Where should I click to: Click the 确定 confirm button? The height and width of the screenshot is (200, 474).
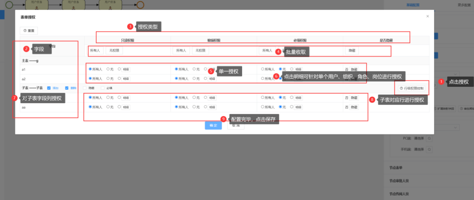click(213, 125)
